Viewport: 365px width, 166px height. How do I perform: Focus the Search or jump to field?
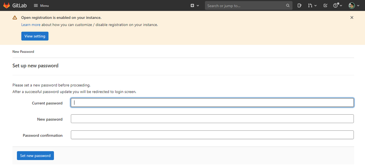[x=248, y=5]
